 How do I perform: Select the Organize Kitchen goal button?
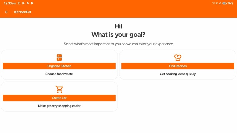tap(59, 66)
